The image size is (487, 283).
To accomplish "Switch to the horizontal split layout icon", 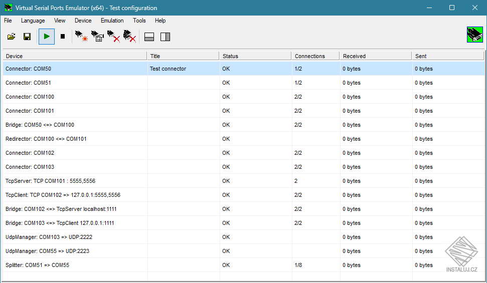I will click(149, 37).
